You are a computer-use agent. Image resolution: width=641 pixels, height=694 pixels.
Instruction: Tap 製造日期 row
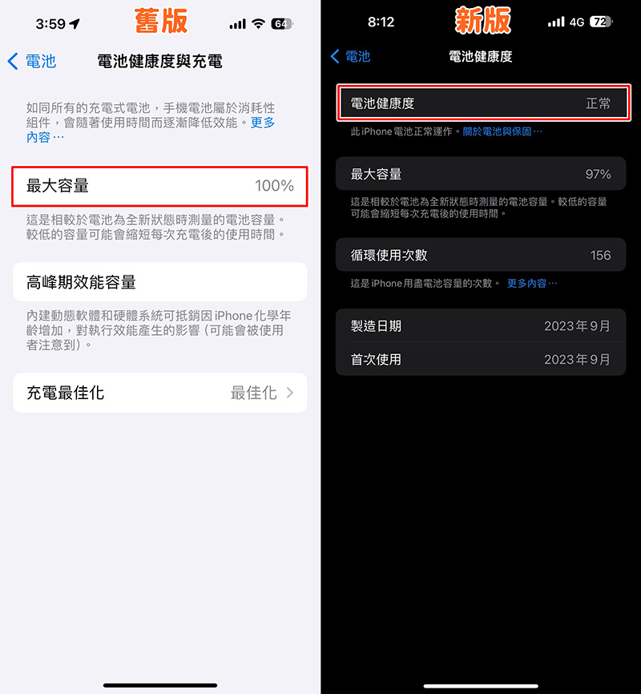[x=481, y=325]
